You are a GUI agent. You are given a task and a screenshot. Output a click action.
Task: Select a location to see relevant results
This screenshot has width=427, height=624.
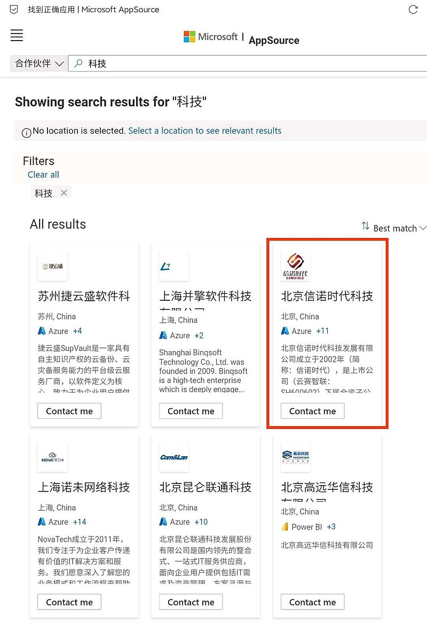pos(205,130)
